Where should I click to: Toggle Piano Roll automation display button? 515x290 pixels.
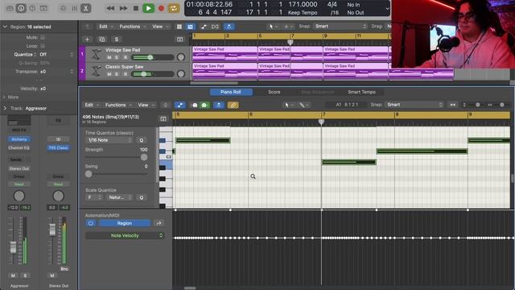[180, 106]
